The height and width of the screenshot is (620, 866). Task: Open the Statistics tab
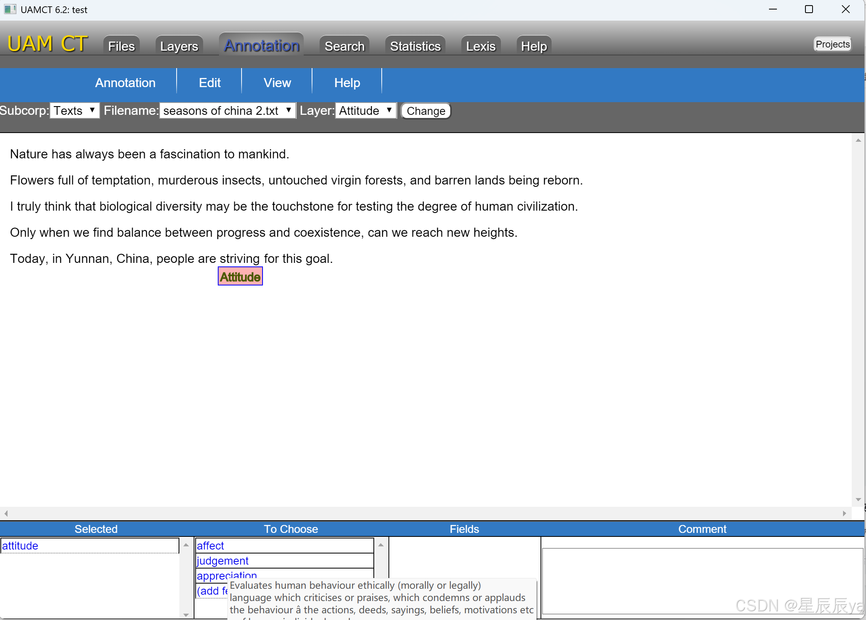(415, 46)
